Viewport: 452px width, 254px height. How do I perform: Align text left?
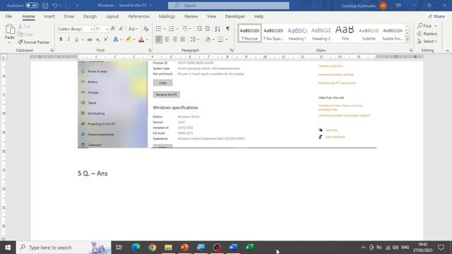tap(158, 40)
